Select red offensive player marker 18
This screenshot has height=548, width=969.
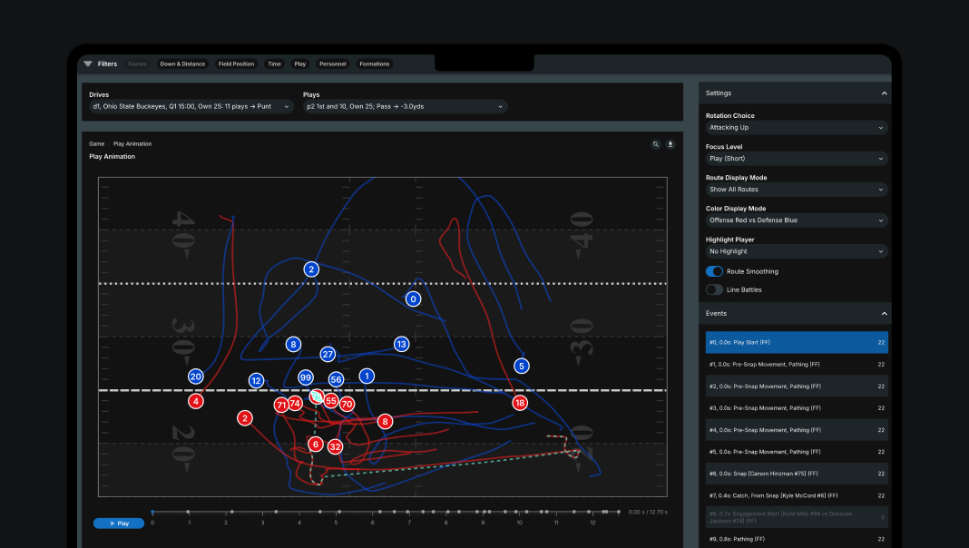(519, 402)
